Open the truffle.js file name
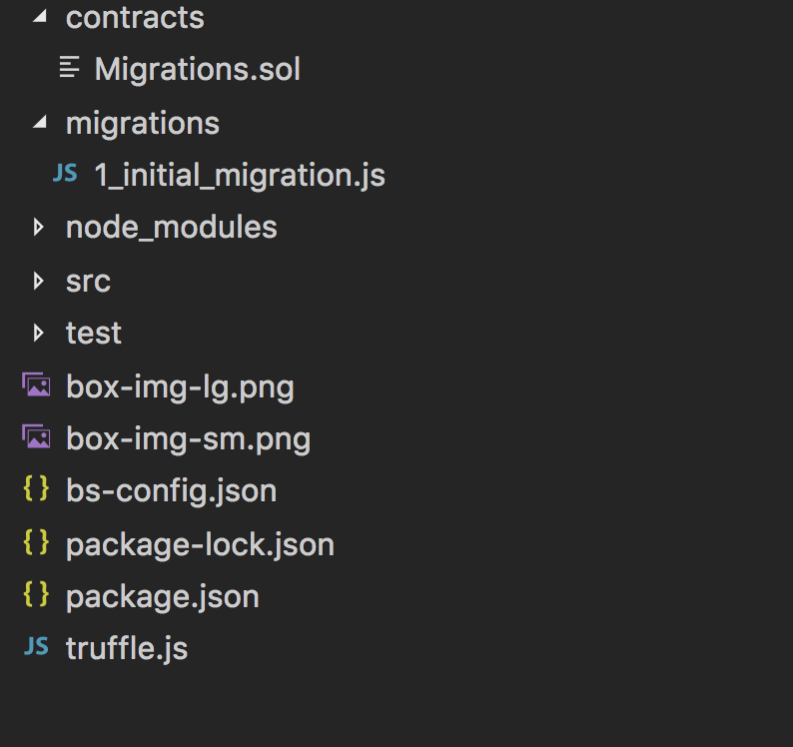The width and height of the screenshot is (793, 747). [126, 648]
